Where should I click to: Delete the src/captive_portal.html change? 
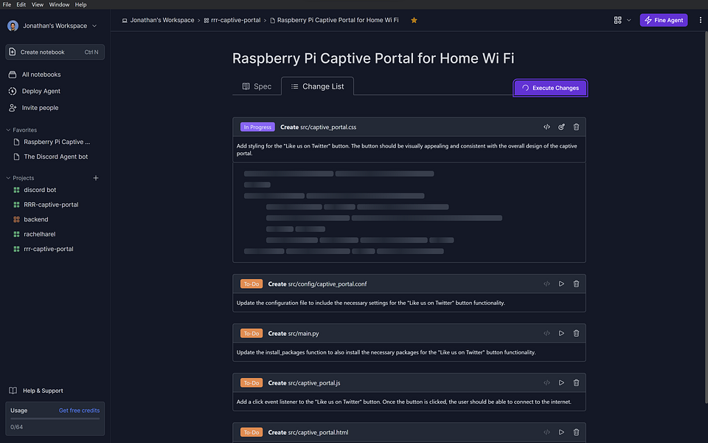[x=576, y=432]
